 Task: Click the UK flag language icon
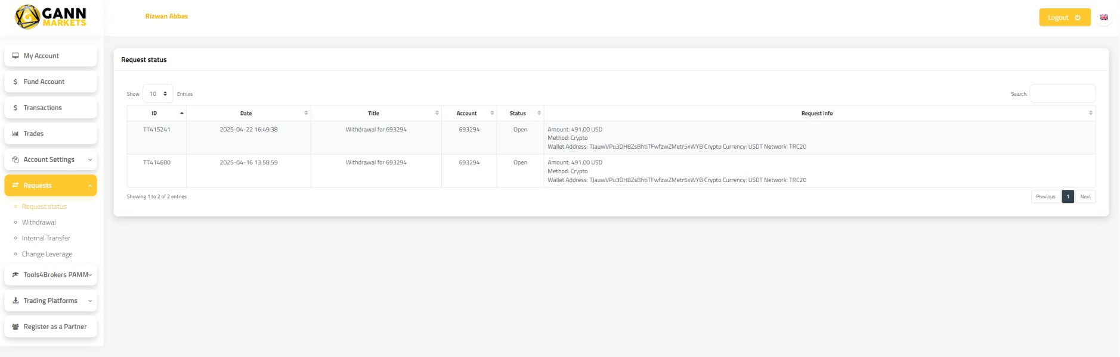click(x=1104, y=17)
